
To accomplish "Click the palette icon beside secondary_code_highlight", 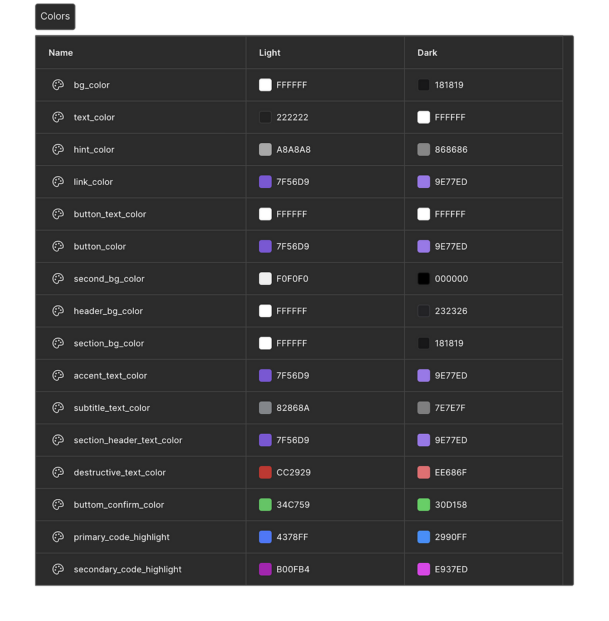I will (x=58, y=569).
